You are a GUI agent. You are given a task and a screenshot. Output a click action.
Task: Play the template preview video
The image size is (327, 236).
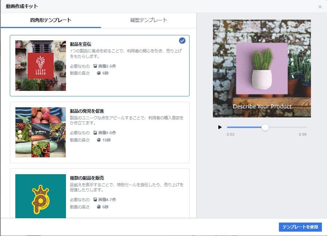click(x=220, y=127)
